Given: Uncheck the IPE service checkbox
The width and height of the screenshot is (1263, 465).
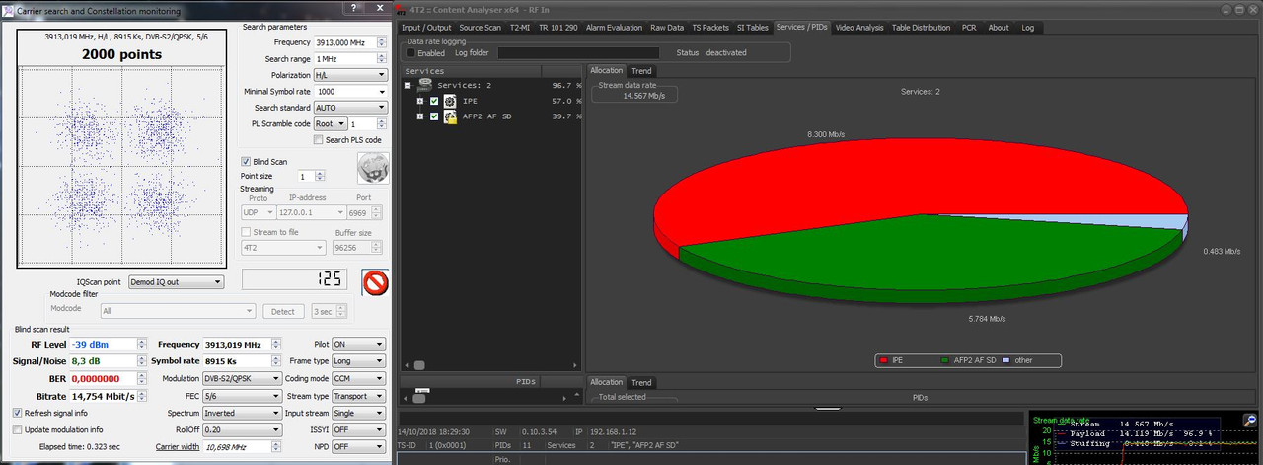Looking at the screenshot, I should point(434,101).
